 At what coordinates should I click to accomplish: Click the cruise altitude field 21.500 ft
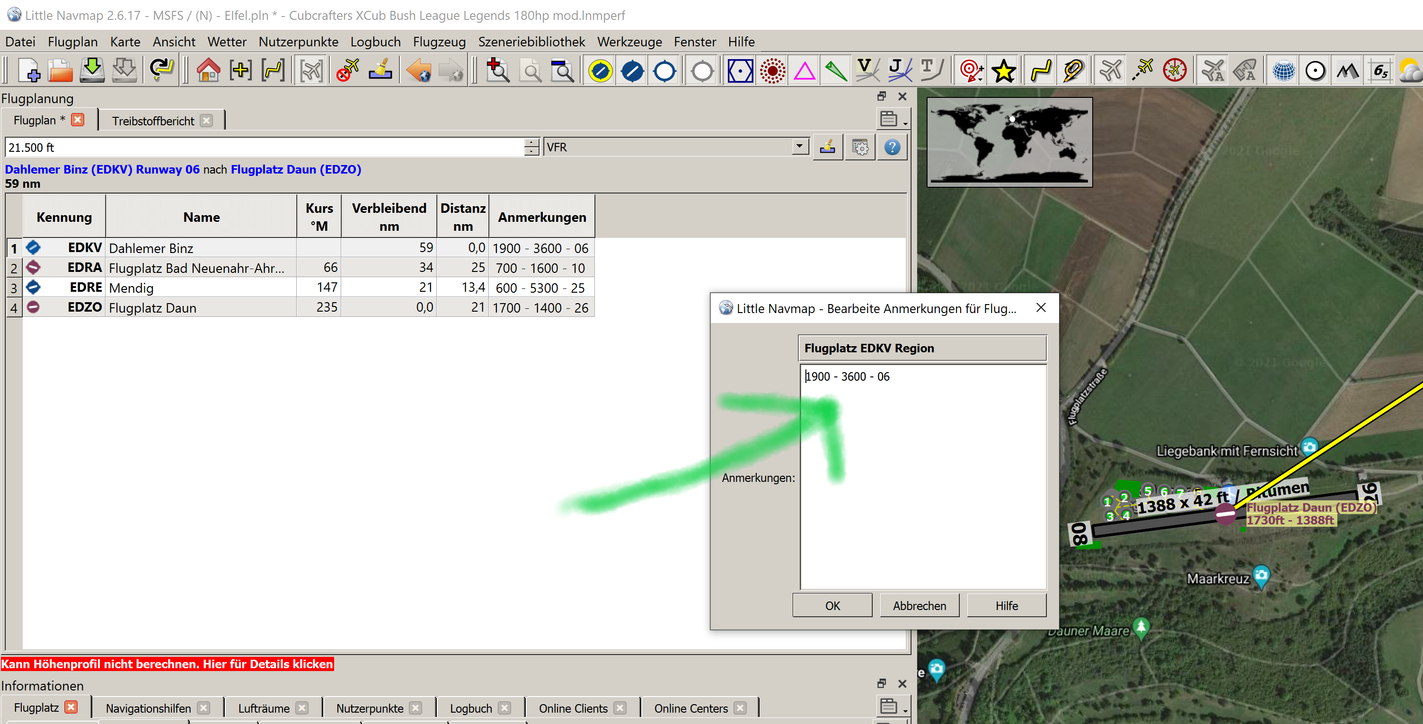264,147
